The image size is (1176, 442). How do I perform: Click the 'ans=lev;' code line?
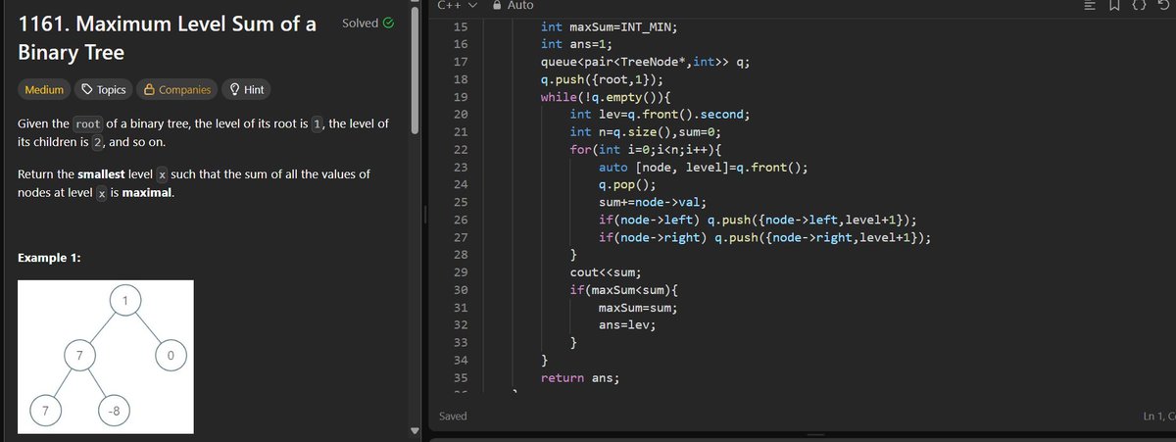pyautogui.click(x=627, y=325)
